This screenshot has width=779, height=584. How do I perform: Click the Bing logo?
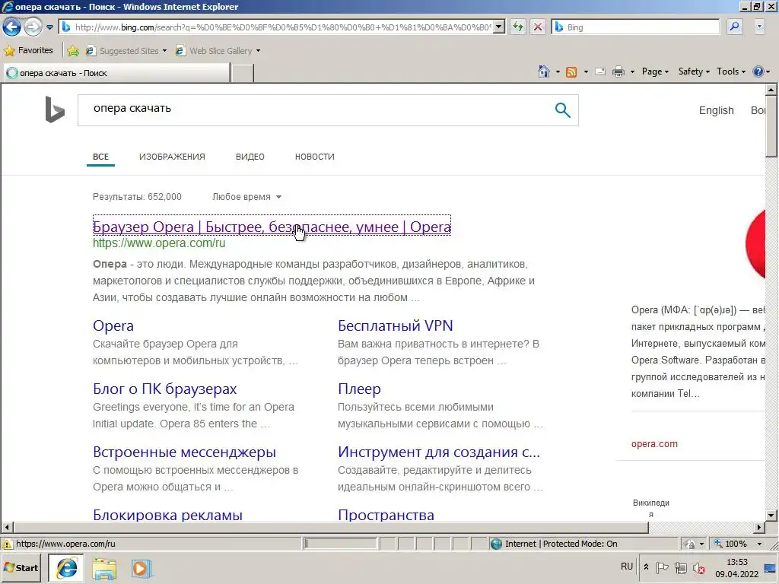point(55,109)
